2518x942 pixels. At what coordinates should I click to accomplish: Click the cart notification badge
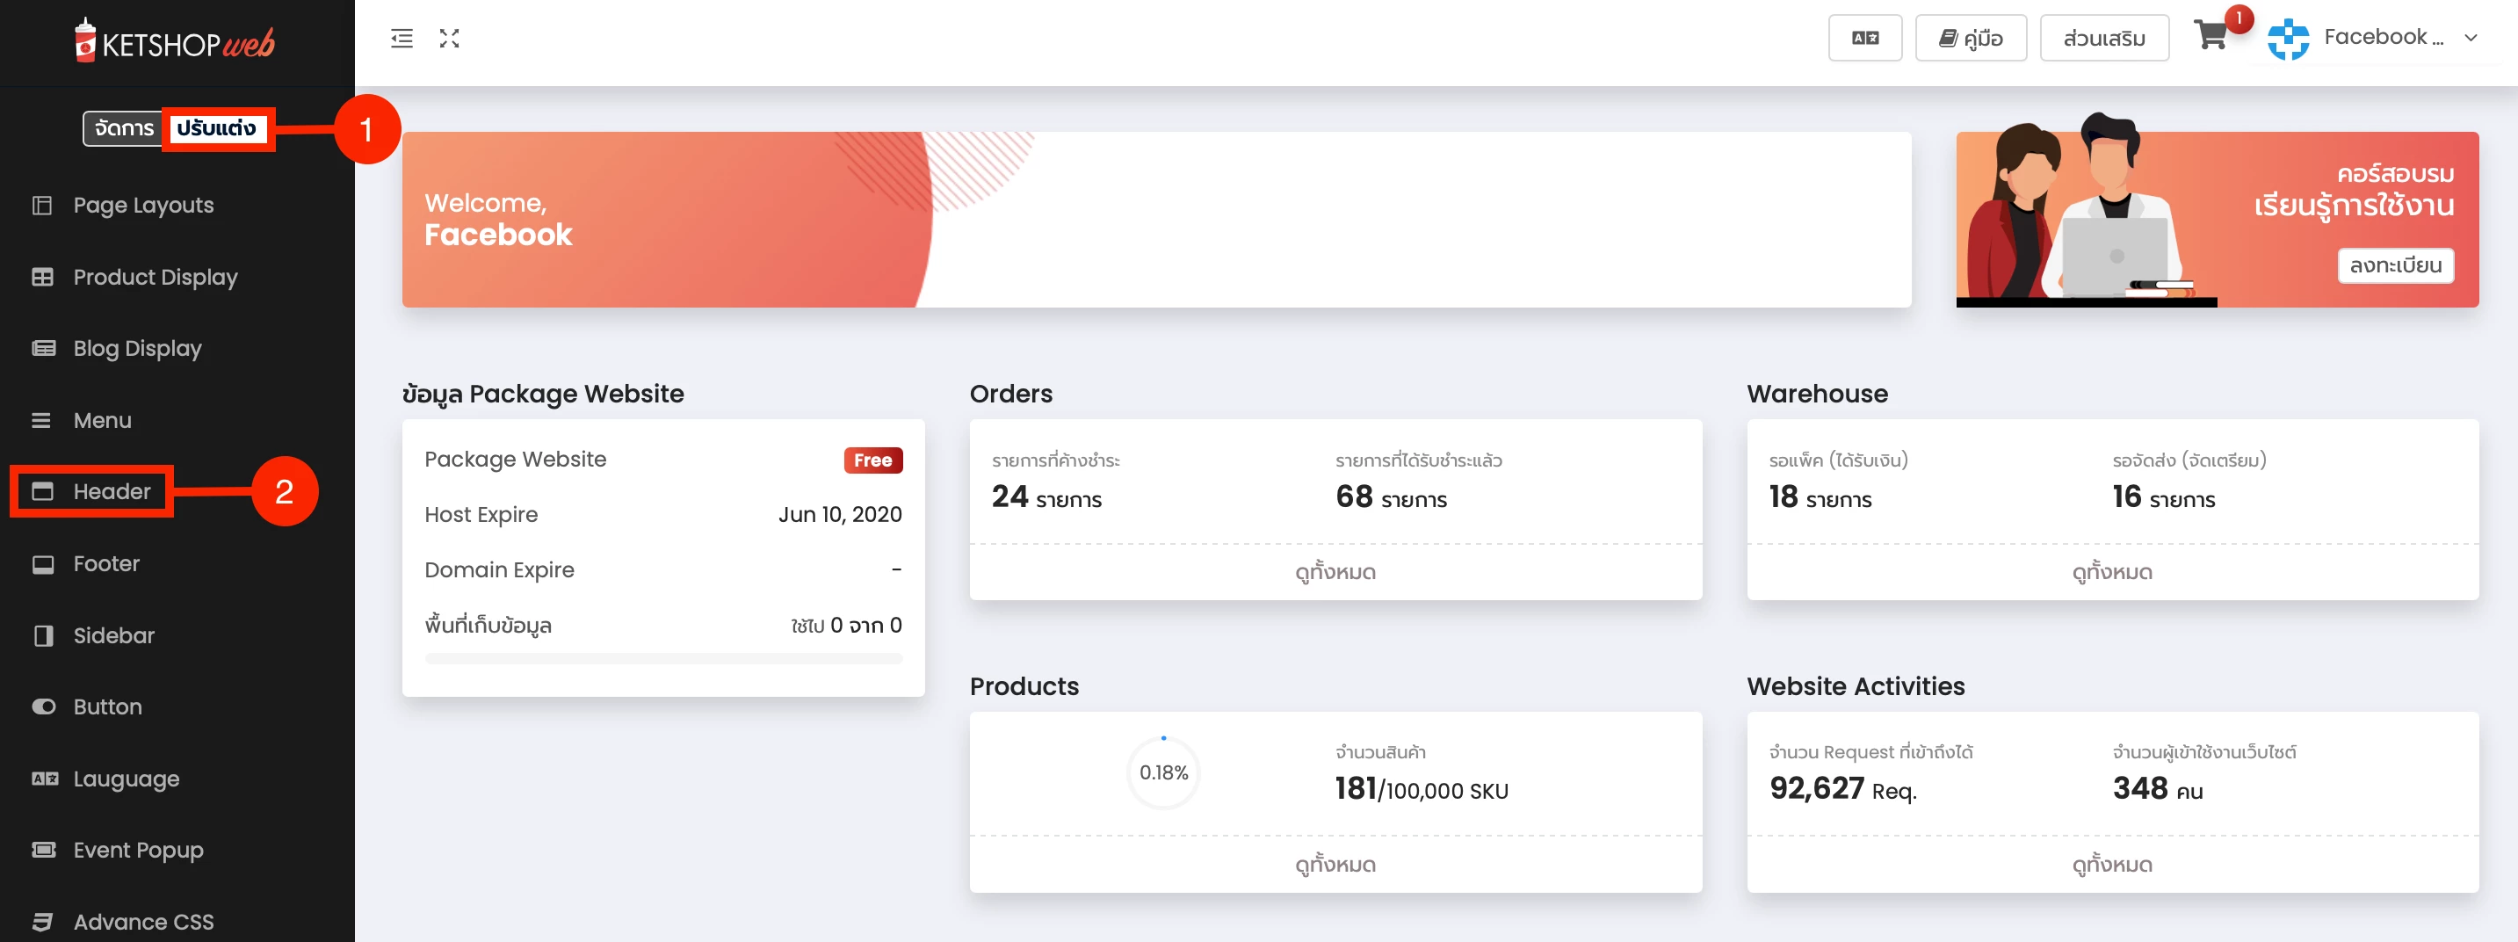point(2239,18)
